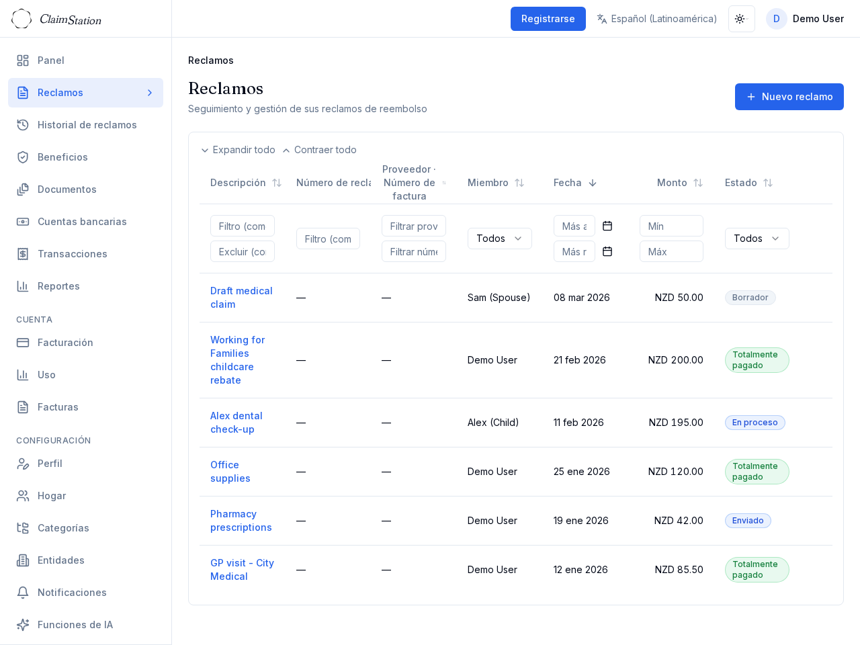Open the calendar picker for start date
This screenshot has width=860, height=645.
[x=607, y=226]
